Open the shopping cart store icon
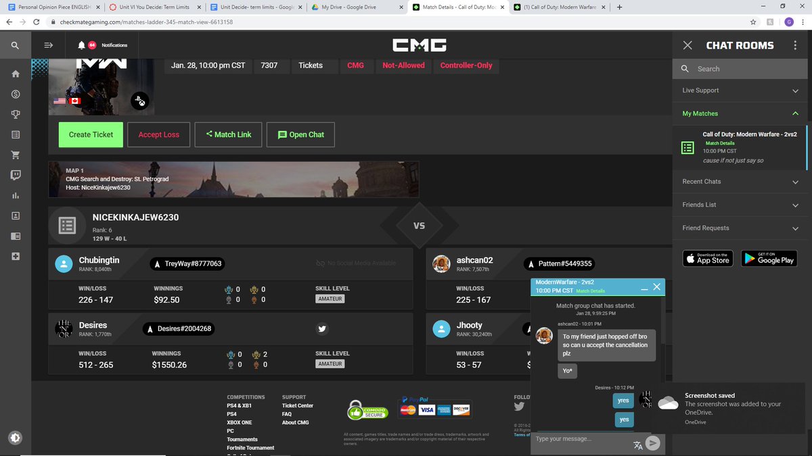Image resolution: width=812 pixels, height=456 pixels. 16,155
